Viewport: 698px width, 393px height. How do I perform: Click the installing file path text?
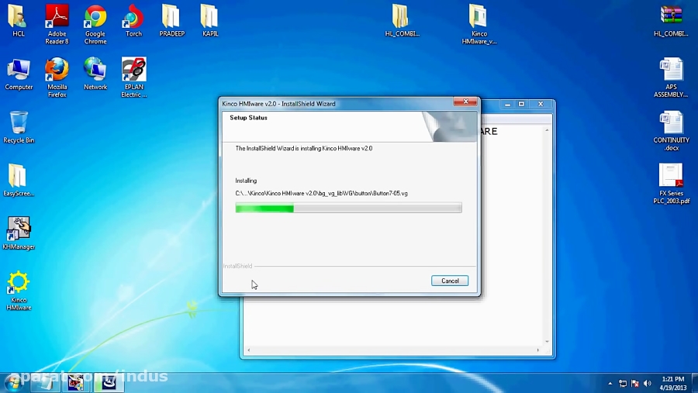tap(321, 194)
